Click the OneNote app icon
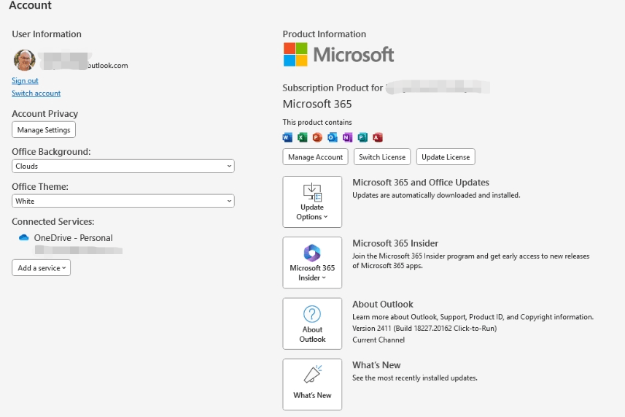The image size is (625, 417). (x=348, y=138)
